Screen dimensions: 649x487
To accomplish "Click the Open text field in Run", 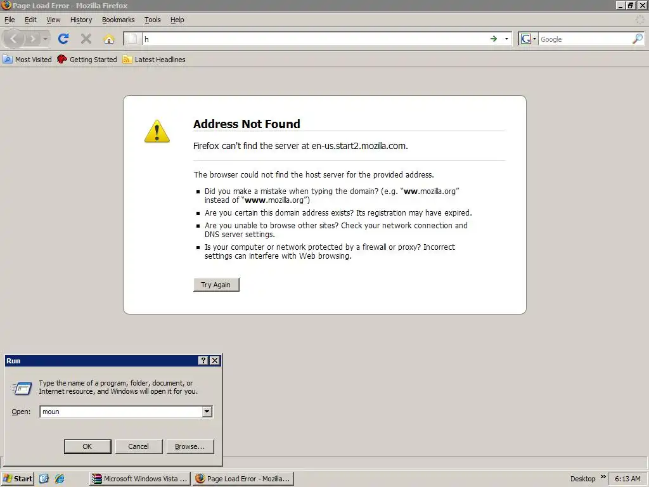I will point(120,412).
